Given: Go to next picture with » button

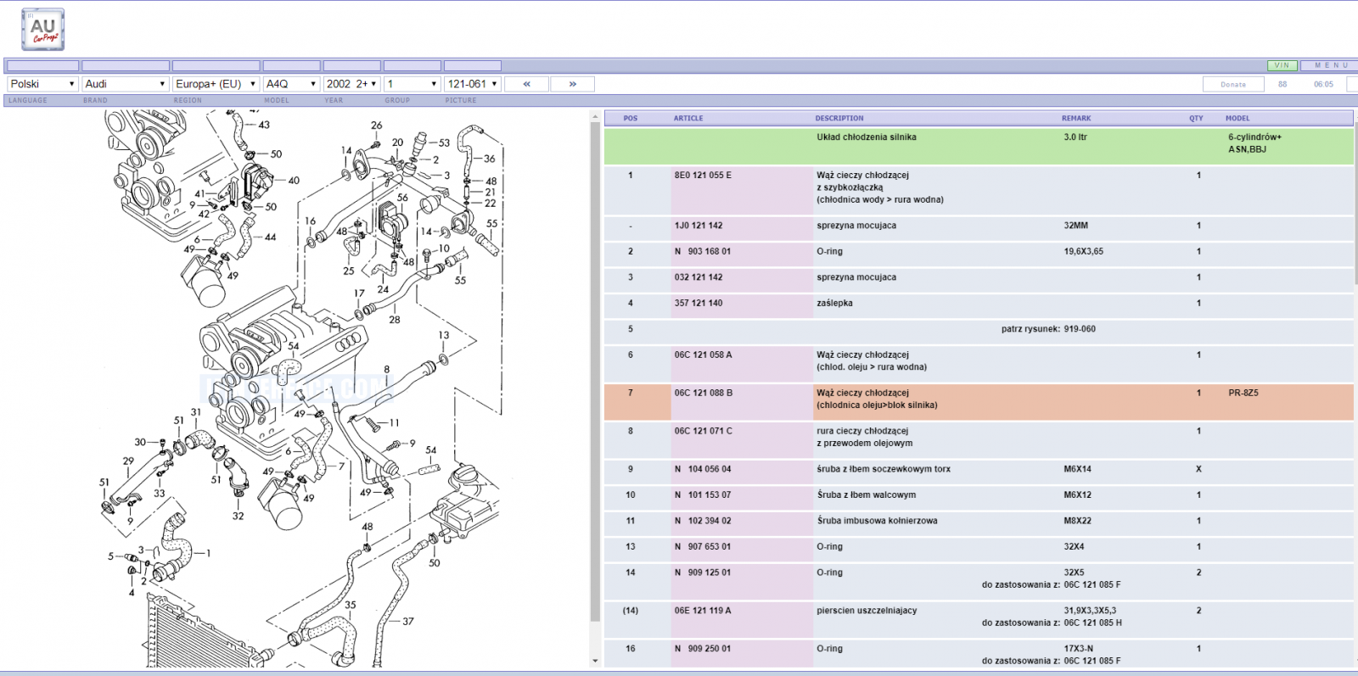Looking at the screenshot, I should point(573,84).
